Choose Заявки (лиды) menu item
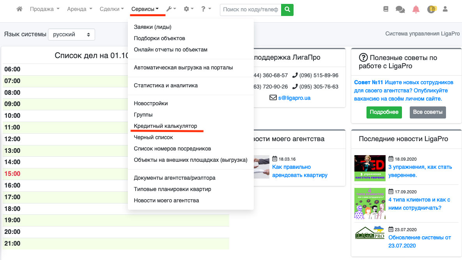 click(x=152, y=27)
